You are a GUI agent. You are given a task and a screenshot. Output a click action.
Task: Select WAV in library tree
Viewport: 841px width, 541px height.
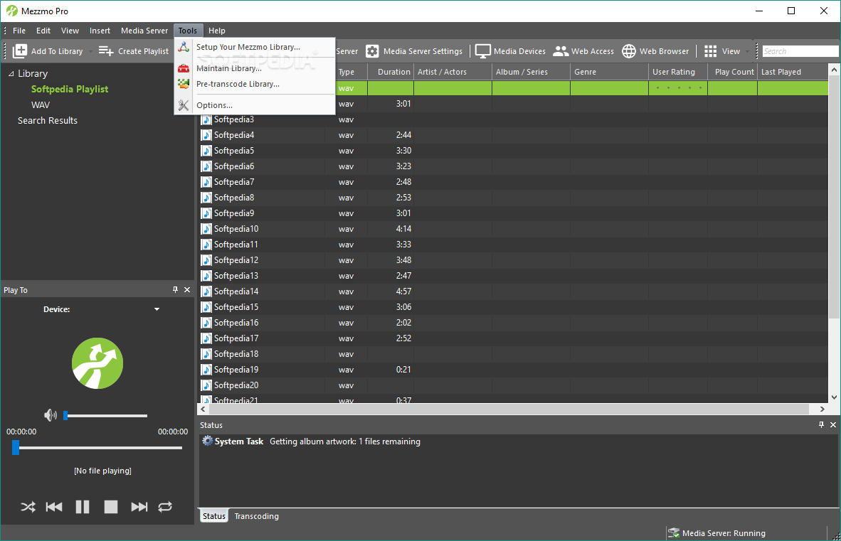(x=41, y=105)
